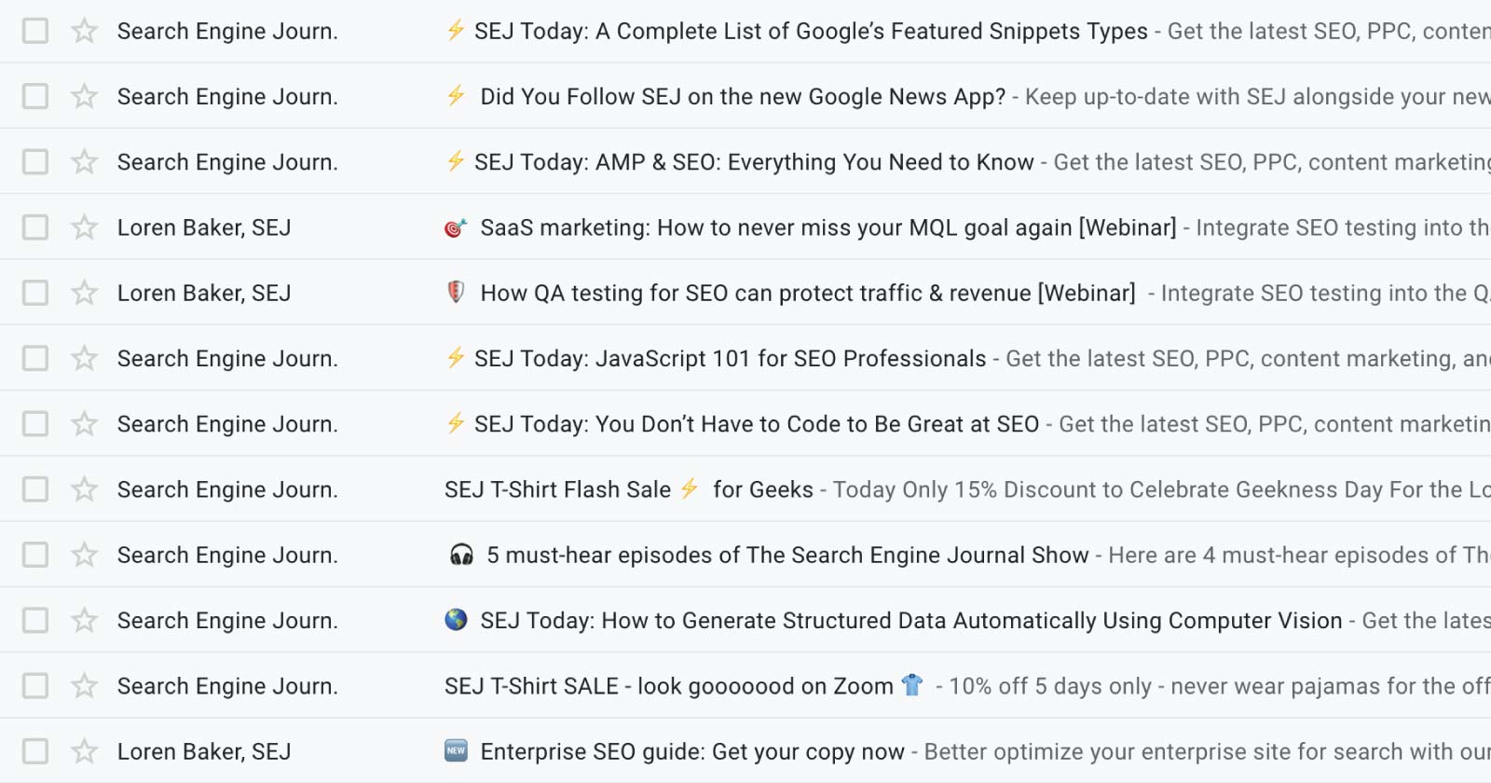Star the Structured Data Computer Vision email
Viewport: 1491px width, 783px height.
point(84,619)
